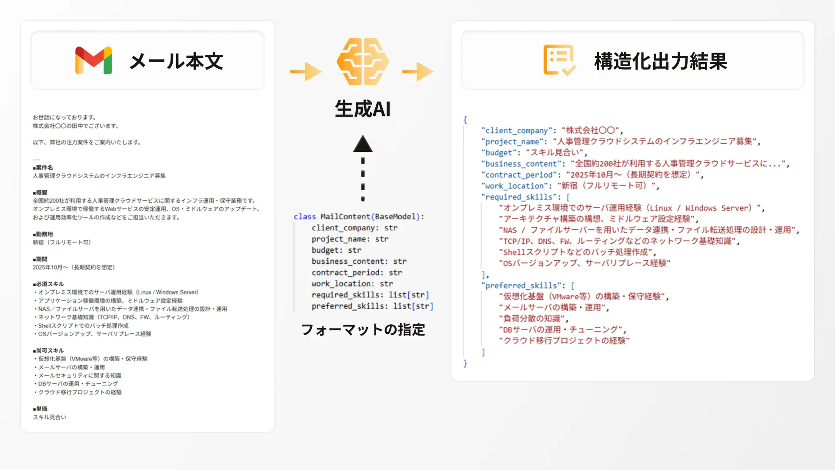Click the ■尚可スキル section heading in email

coord(48,350)
